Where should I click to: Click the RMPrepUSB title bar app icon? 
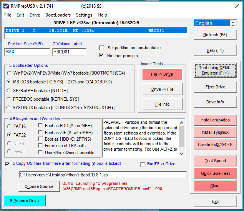(x=6, y=6)
